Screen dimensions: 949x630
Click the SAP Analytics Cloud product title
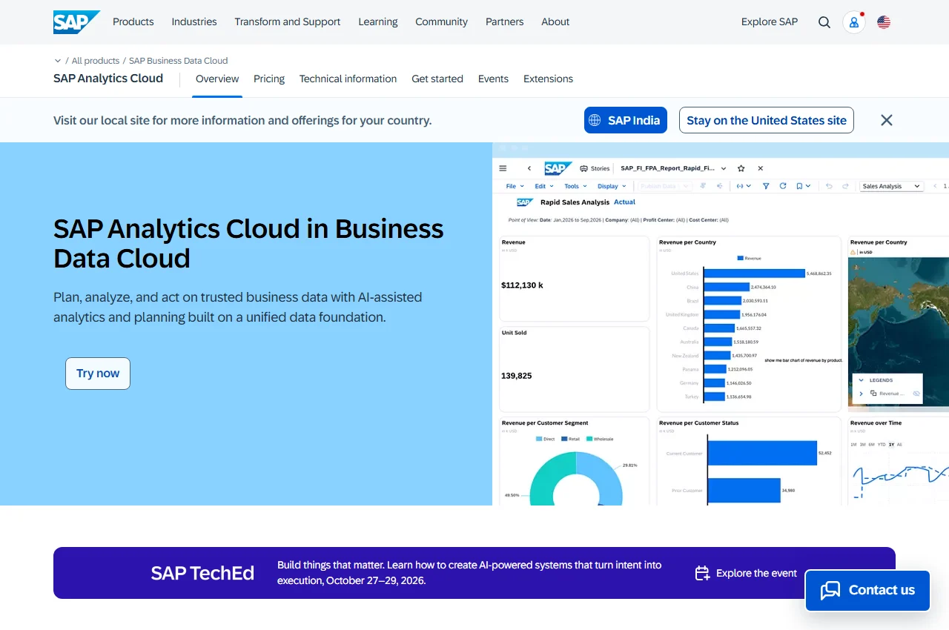pos(108,79)
